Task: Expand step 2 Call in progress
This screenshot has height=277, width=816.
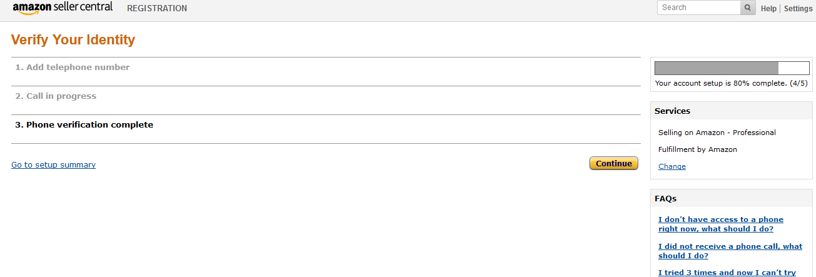Action: click(x=56, y=96)
